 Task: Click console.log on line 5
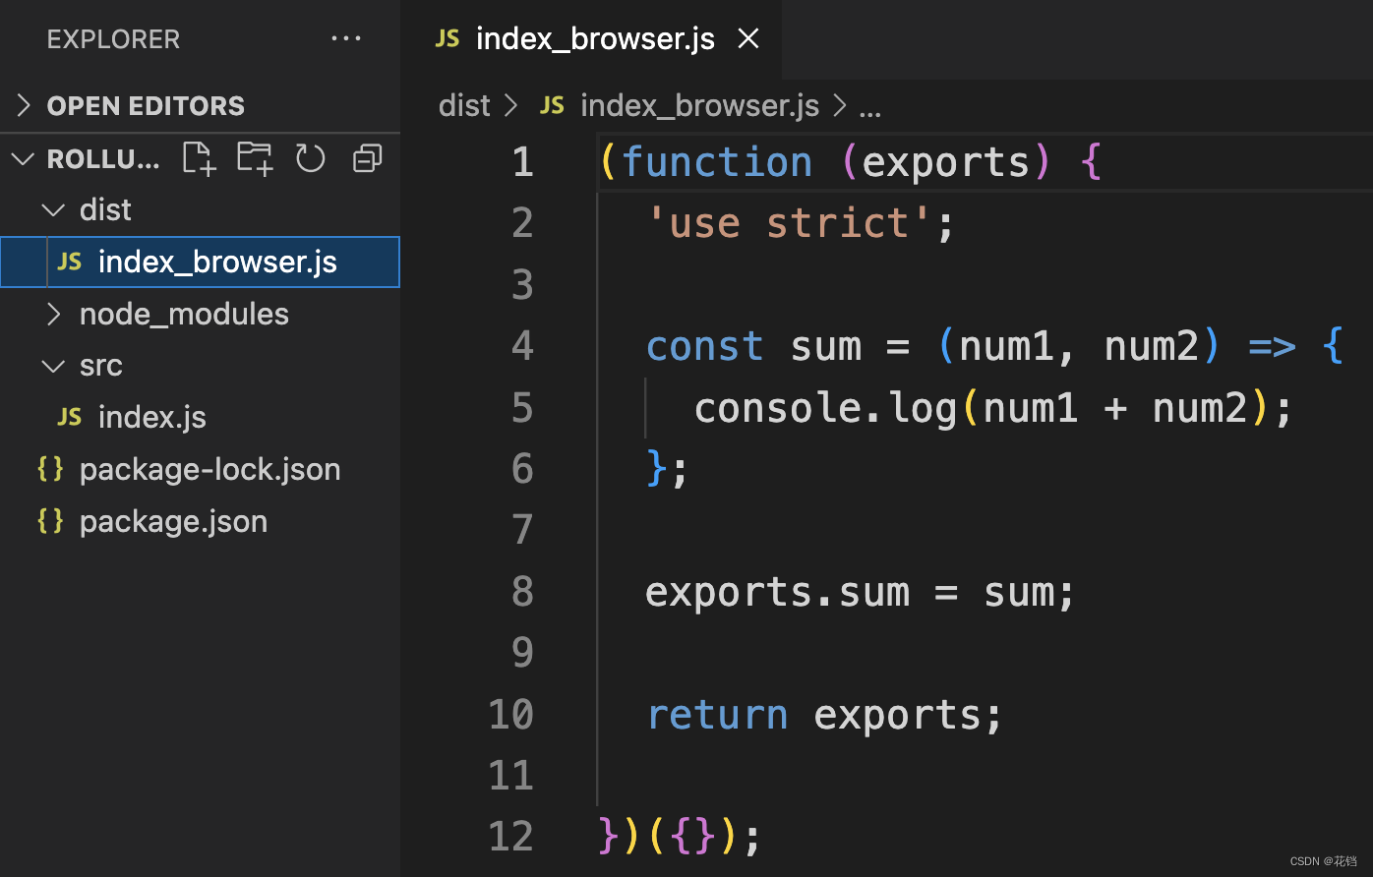826,408
